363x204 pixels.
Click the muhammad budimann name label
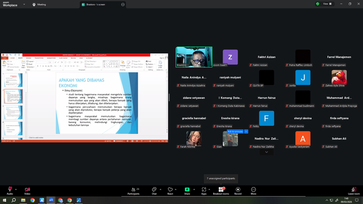click(300, 106)
